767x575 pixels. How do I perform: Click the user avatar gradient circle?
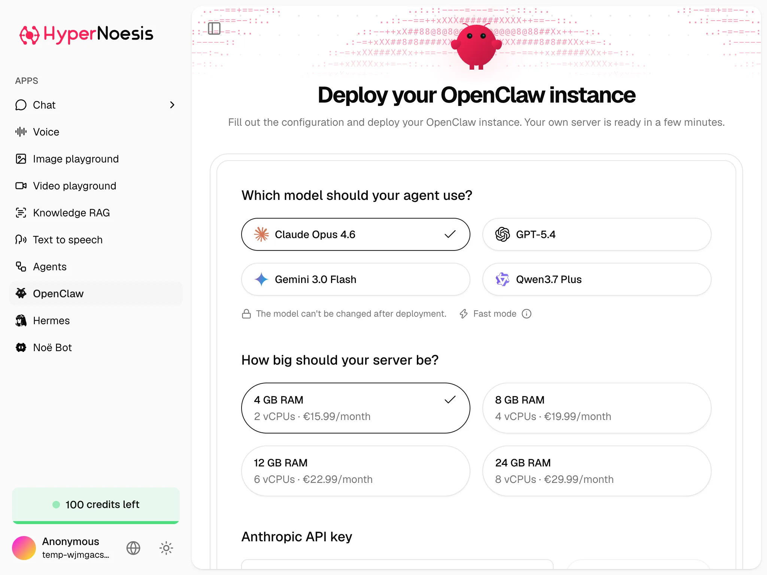[x=24, y=548]
